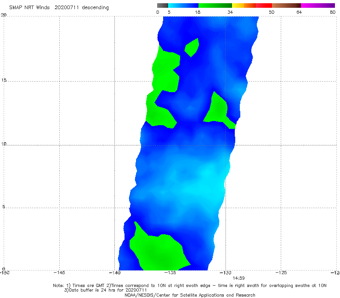Click the latitude axis label '15'

[4, 80]
